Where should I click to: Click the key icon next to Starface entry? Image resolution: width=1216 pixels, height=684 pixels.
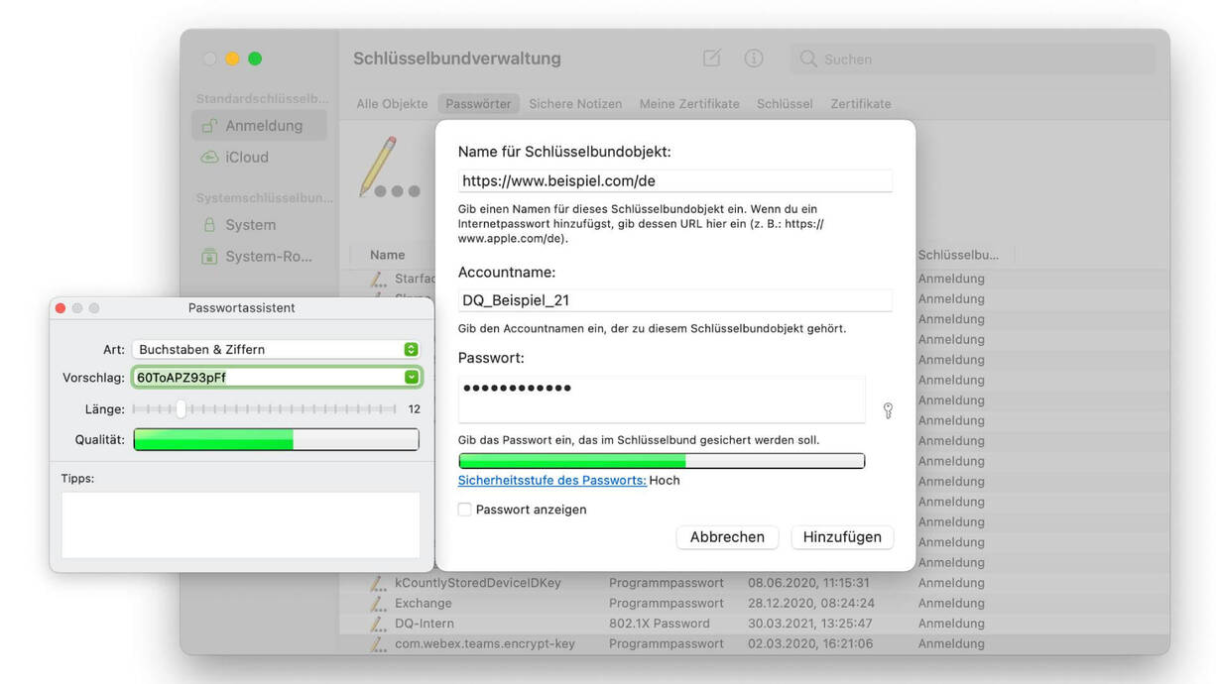(x=378, y=279)
